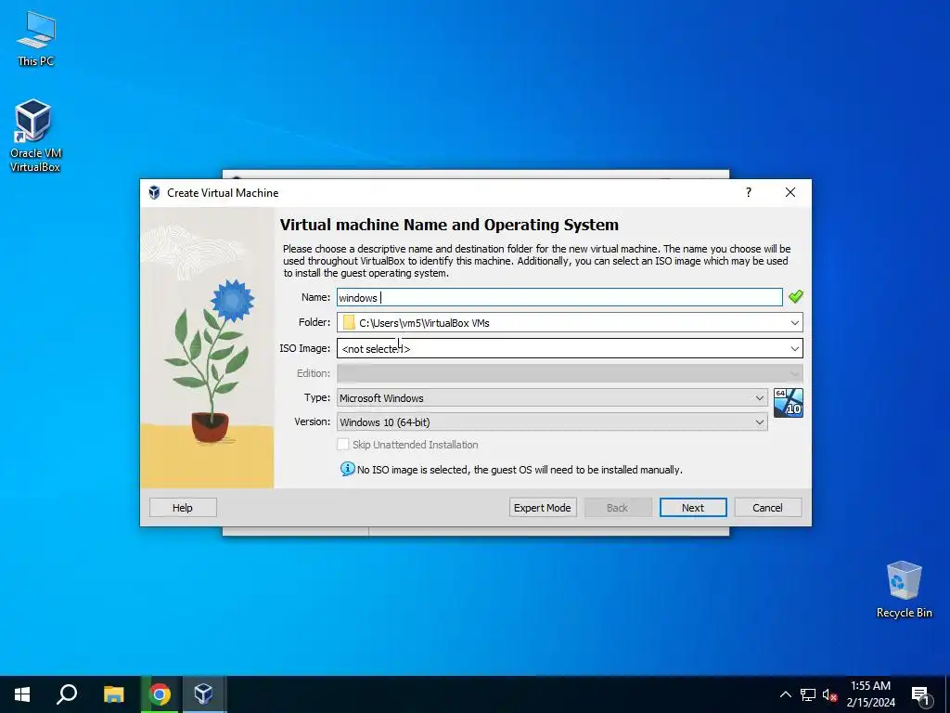Screen dimensions: 950x713
Task: Cancel the Create Virtual Machine dialog
Action: 767,508
